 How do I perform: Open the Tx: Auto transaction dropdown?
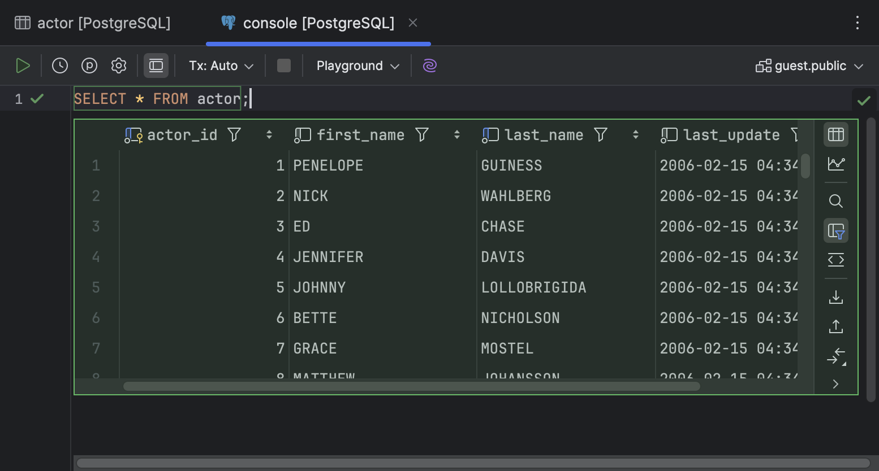click(221, 66)
